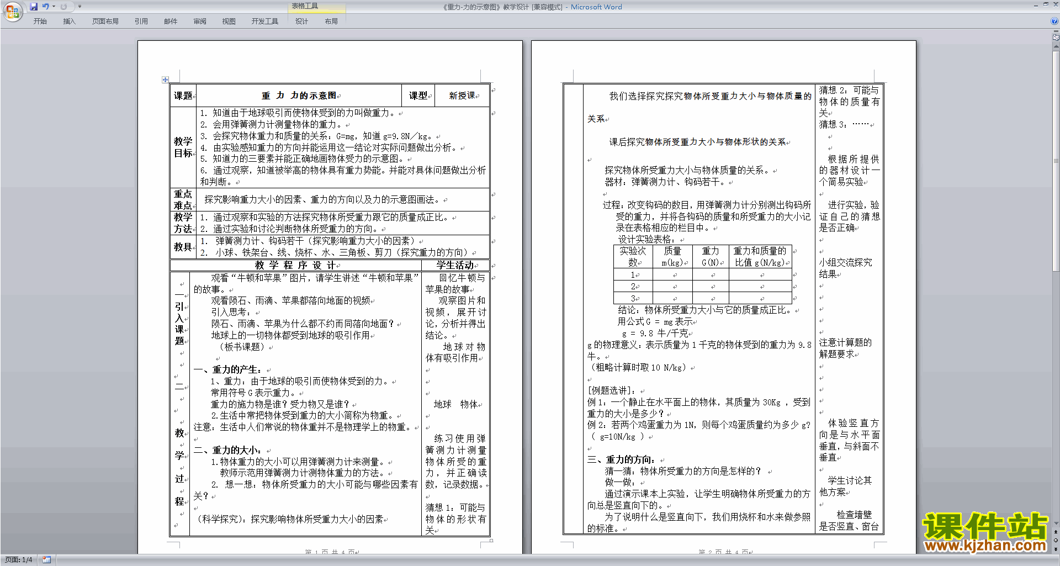This screenshot has width=1060, height=566.
Task: Click the text 地球 物体 in student activity column
Action: pyautogui.click(x=455, y=404)
